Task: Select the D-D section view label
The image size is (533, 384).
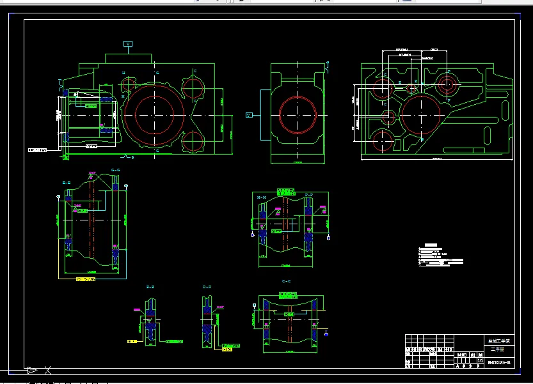Action: pyautogui.click(x=207, y=287)
